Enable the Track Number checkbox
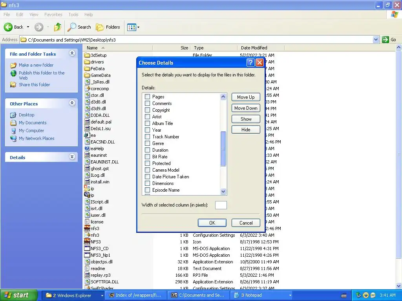 148,137
